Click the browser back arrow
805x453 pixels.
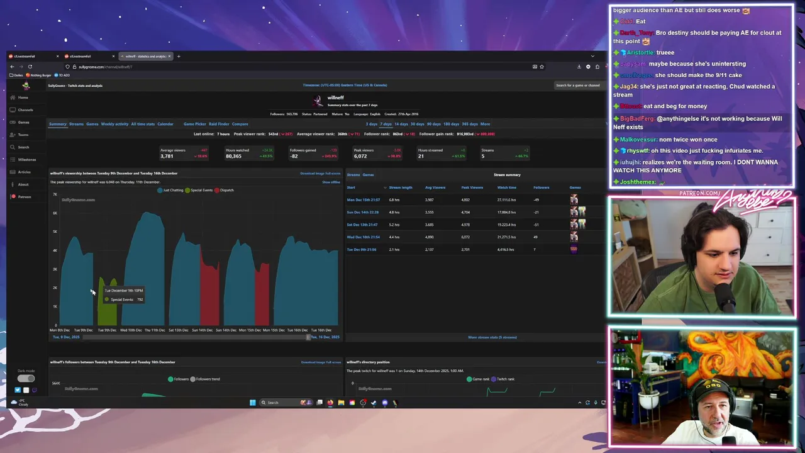(12, 67)
